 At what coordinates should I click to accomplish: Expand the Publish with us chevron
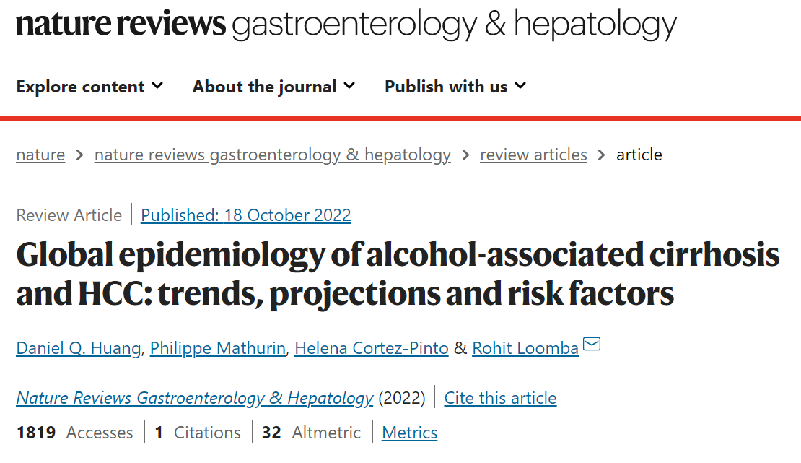tap(520, 86)
